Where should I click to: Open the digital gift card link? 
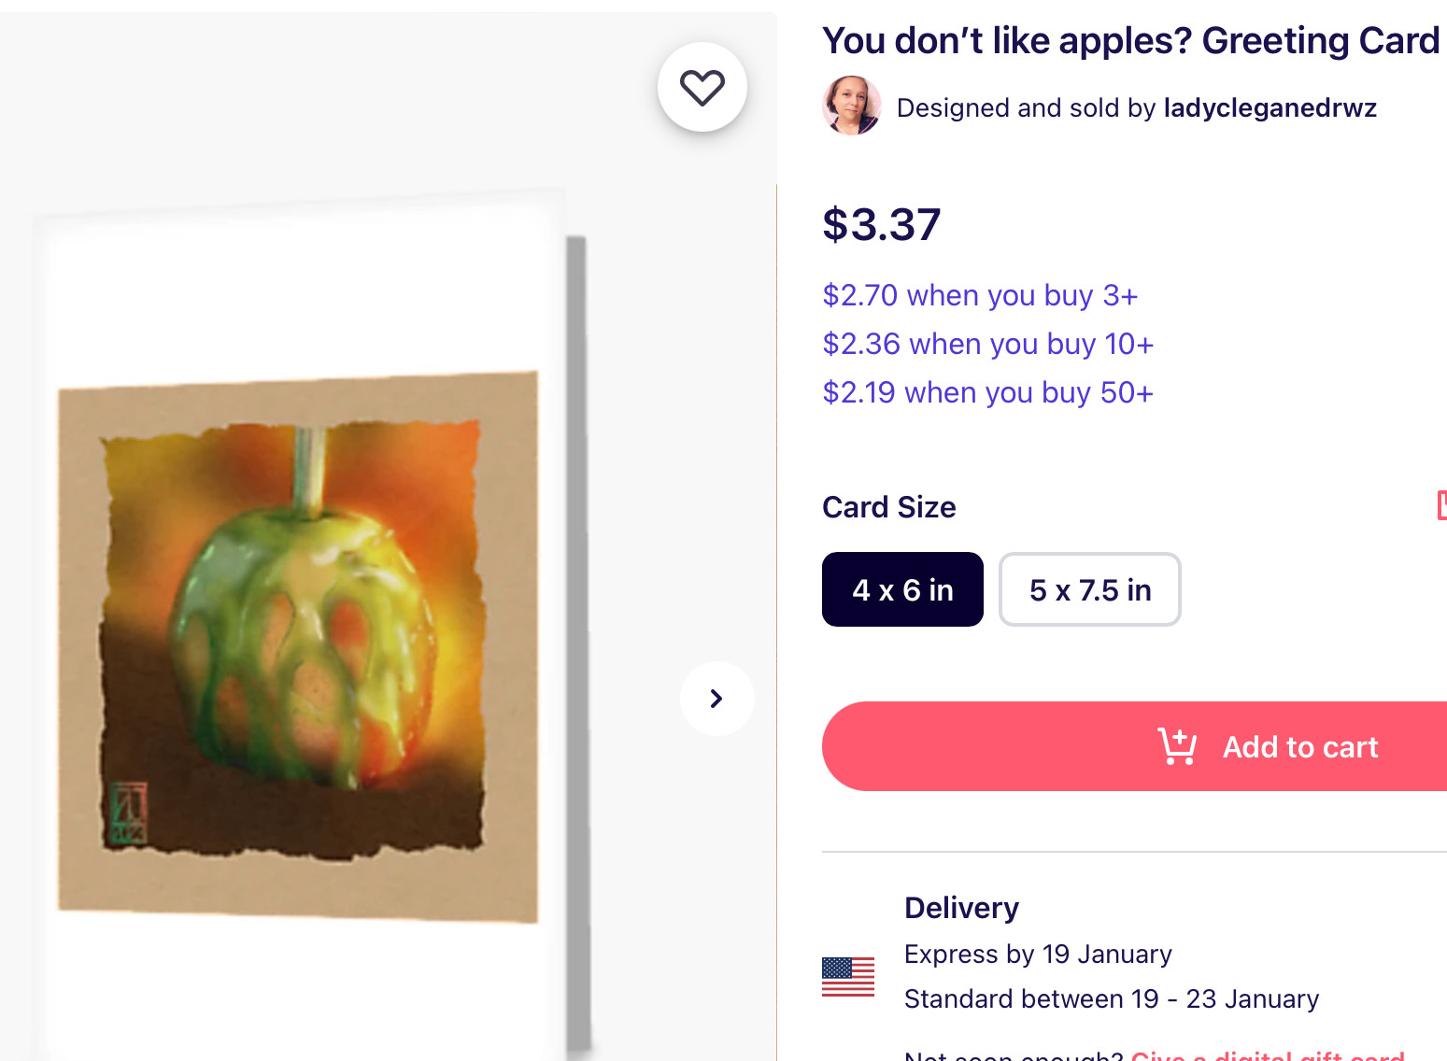[1268, 1054]
